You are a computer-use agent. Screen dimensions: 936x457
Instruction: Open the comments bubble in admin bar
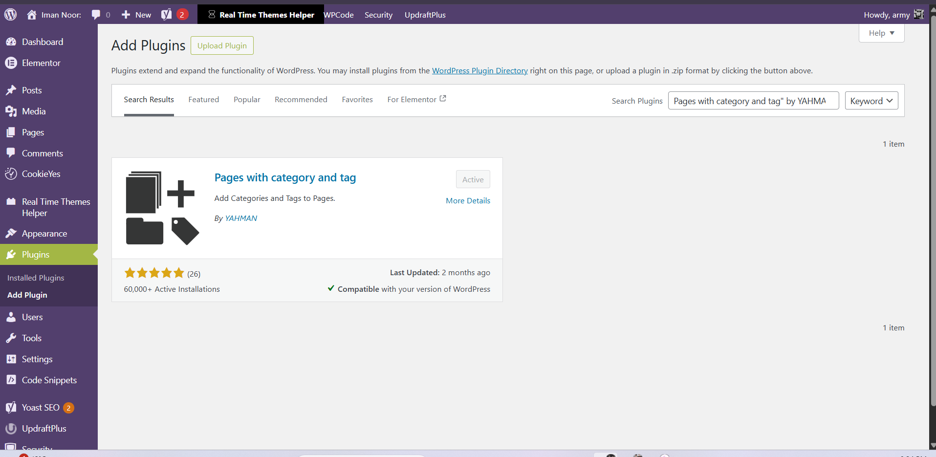click(x=96, y=15)
